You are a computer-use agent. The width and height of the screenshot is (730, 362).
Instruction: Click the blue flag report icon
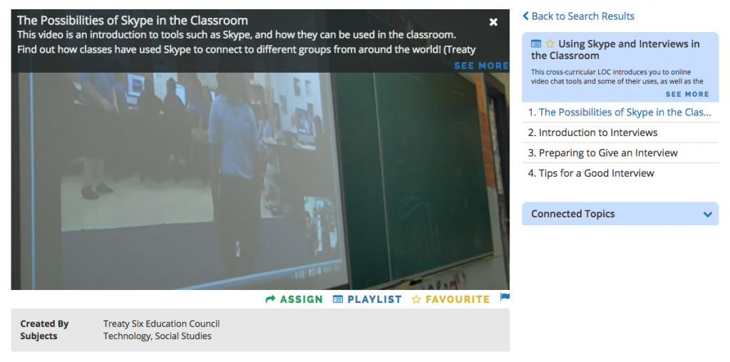[x=505, y=297]
